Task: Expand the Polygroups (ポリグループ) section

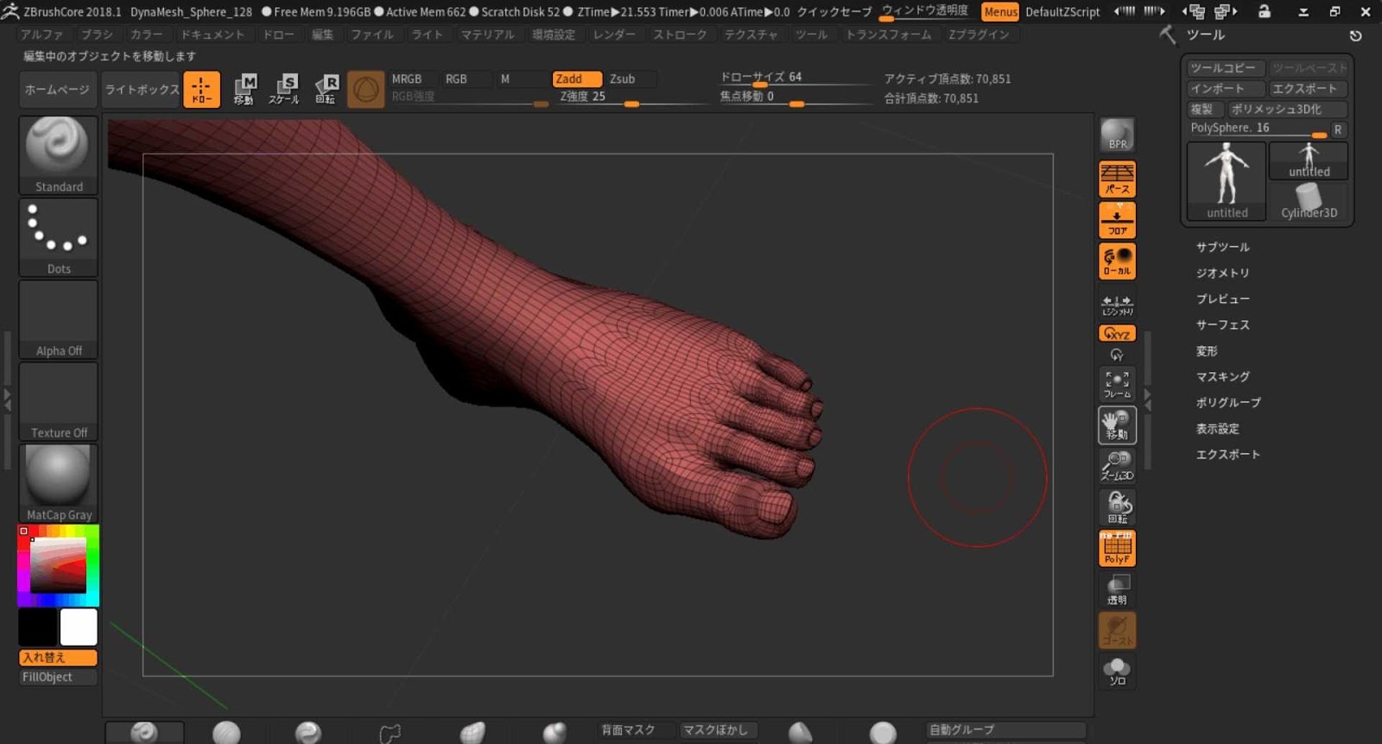Action: [1228, 402]
